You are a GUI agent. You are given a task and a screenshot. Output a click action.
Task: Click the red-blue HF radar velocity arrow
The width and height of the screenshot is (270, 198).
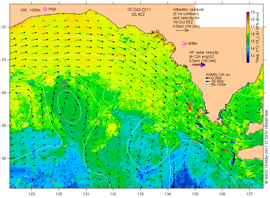[199, 65]
